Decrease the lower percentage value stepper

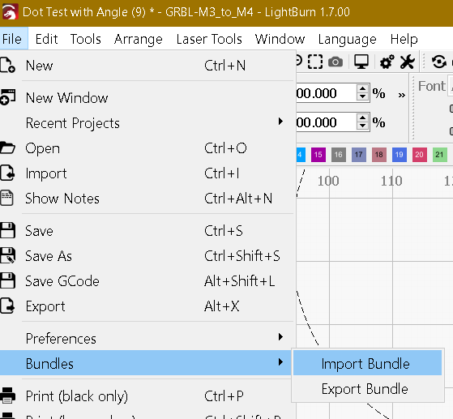(x=362, y=126)
